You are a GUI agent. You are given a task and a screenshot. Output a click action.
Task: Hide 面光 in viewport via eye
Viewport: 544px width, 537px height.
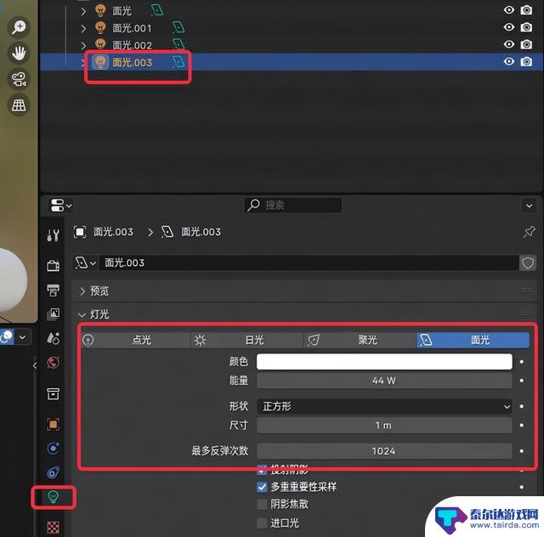(x=509, y=9)
